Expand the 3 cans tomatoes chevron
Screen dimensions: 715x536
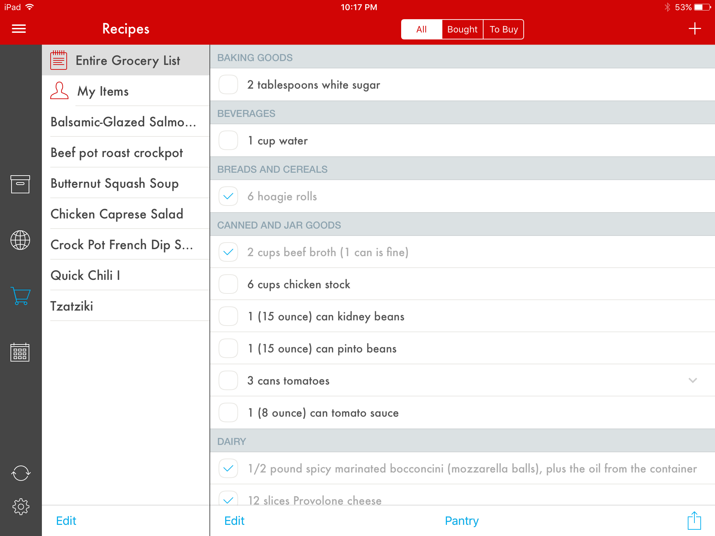pyautogui.click(x=693, y=380)
